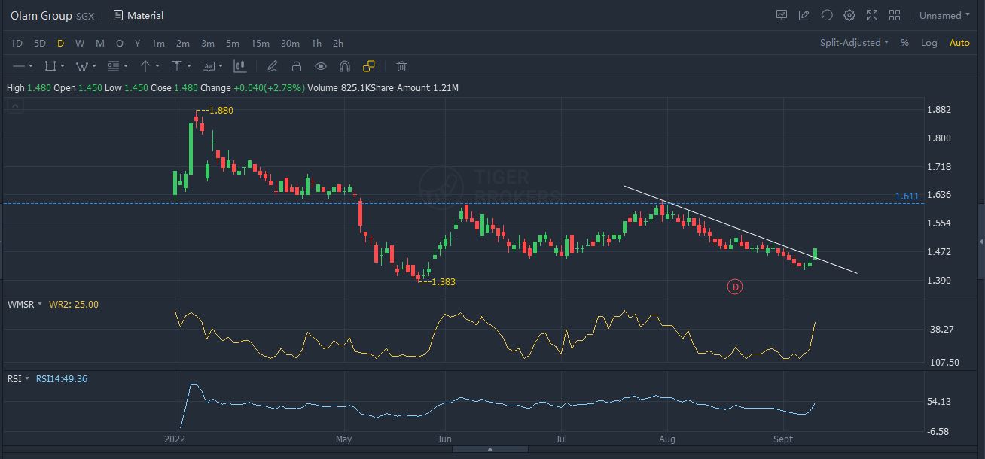Switch to yearly Y interval
Screen dimensions: 985x459
[x=137, y=43]
